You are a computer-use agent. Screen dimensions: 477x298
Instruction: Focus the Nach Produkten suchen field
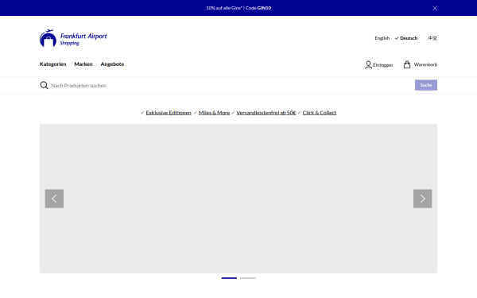pos(231,86)
